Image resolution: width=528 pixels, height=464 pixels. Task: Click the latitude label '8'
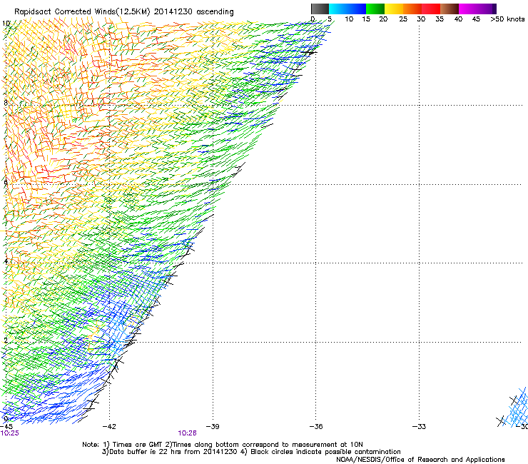(6, 103)
